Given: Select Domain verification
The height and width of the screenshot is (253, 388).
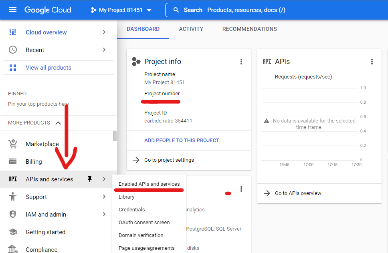Looking at the screenshot, I should pos(141,235).
